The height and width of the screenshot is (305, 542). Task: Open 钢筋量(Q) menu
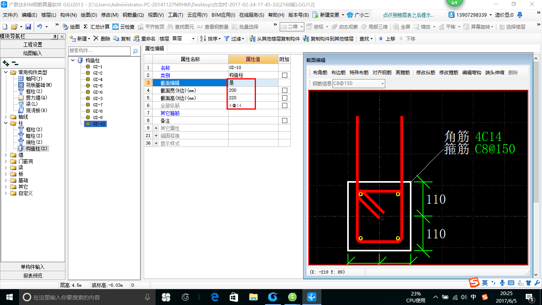click(x=133, y=15)
